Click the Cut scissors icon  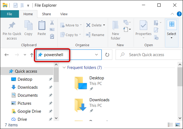[52, 23]
